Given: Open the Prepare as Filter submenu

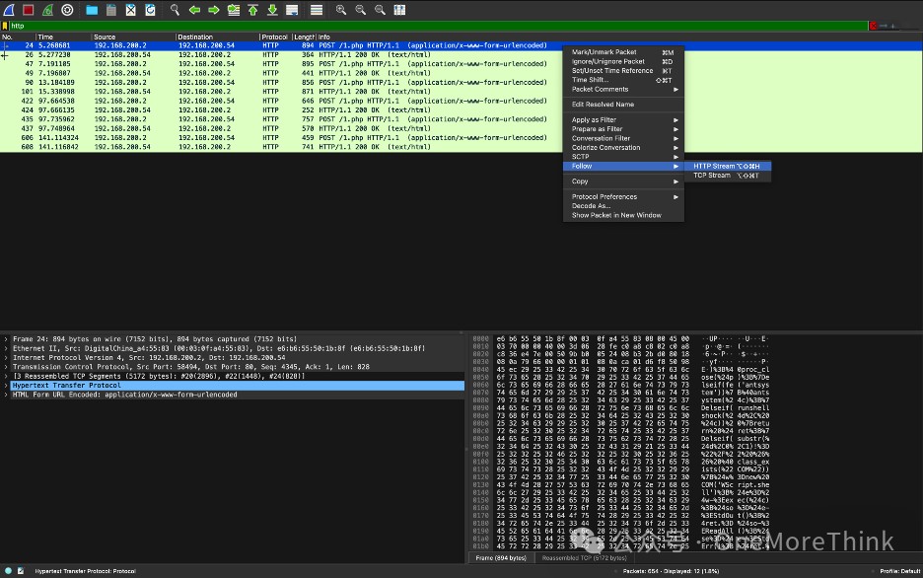Looking at the screenshot, I should pyautogui.click(x=623, y=129).
